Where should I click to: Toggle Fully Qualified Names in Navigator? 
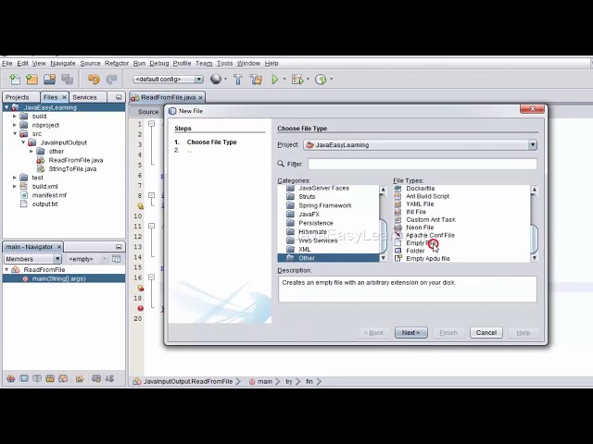click(80, 378)
